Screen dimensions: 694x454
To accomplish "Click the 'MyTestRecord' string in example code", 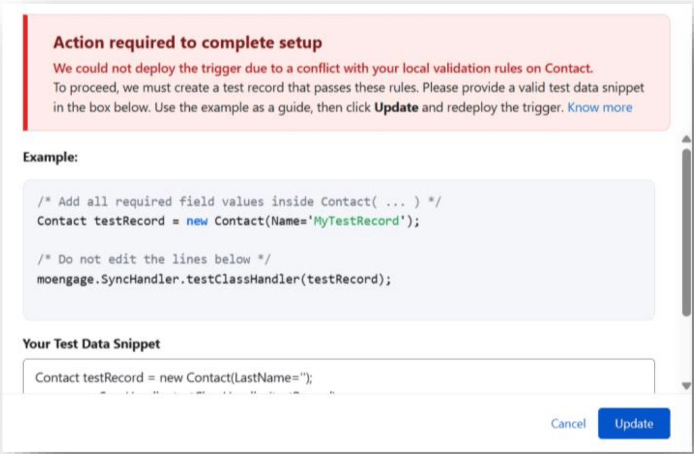I will tap(356, 221).
